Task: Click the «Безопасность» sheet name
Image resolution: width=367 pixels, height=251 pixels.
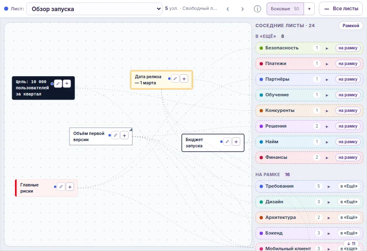Action: pos(282,48)
